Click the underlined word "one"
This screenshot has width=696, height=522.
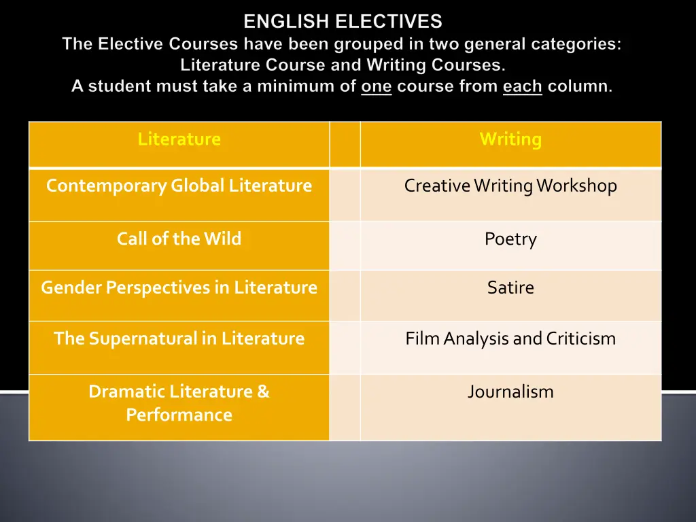pos(376,87)
